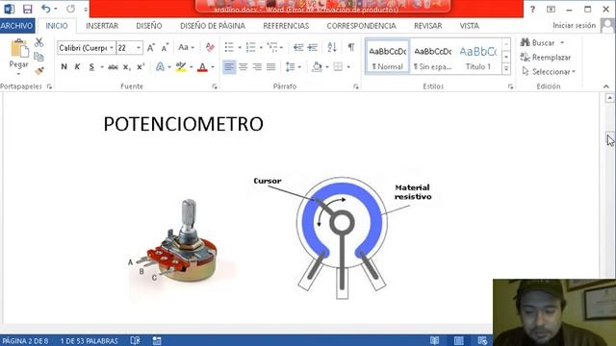Viewport: 616px width, 346px height.
Task: Show paragraph marks with the pilcrow icon
Action: coord(351,47)
